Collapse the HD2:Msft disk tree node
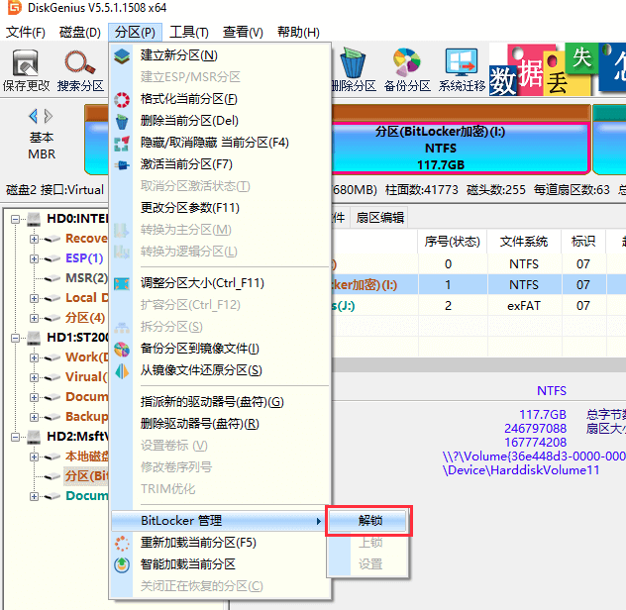 point(15,437)
